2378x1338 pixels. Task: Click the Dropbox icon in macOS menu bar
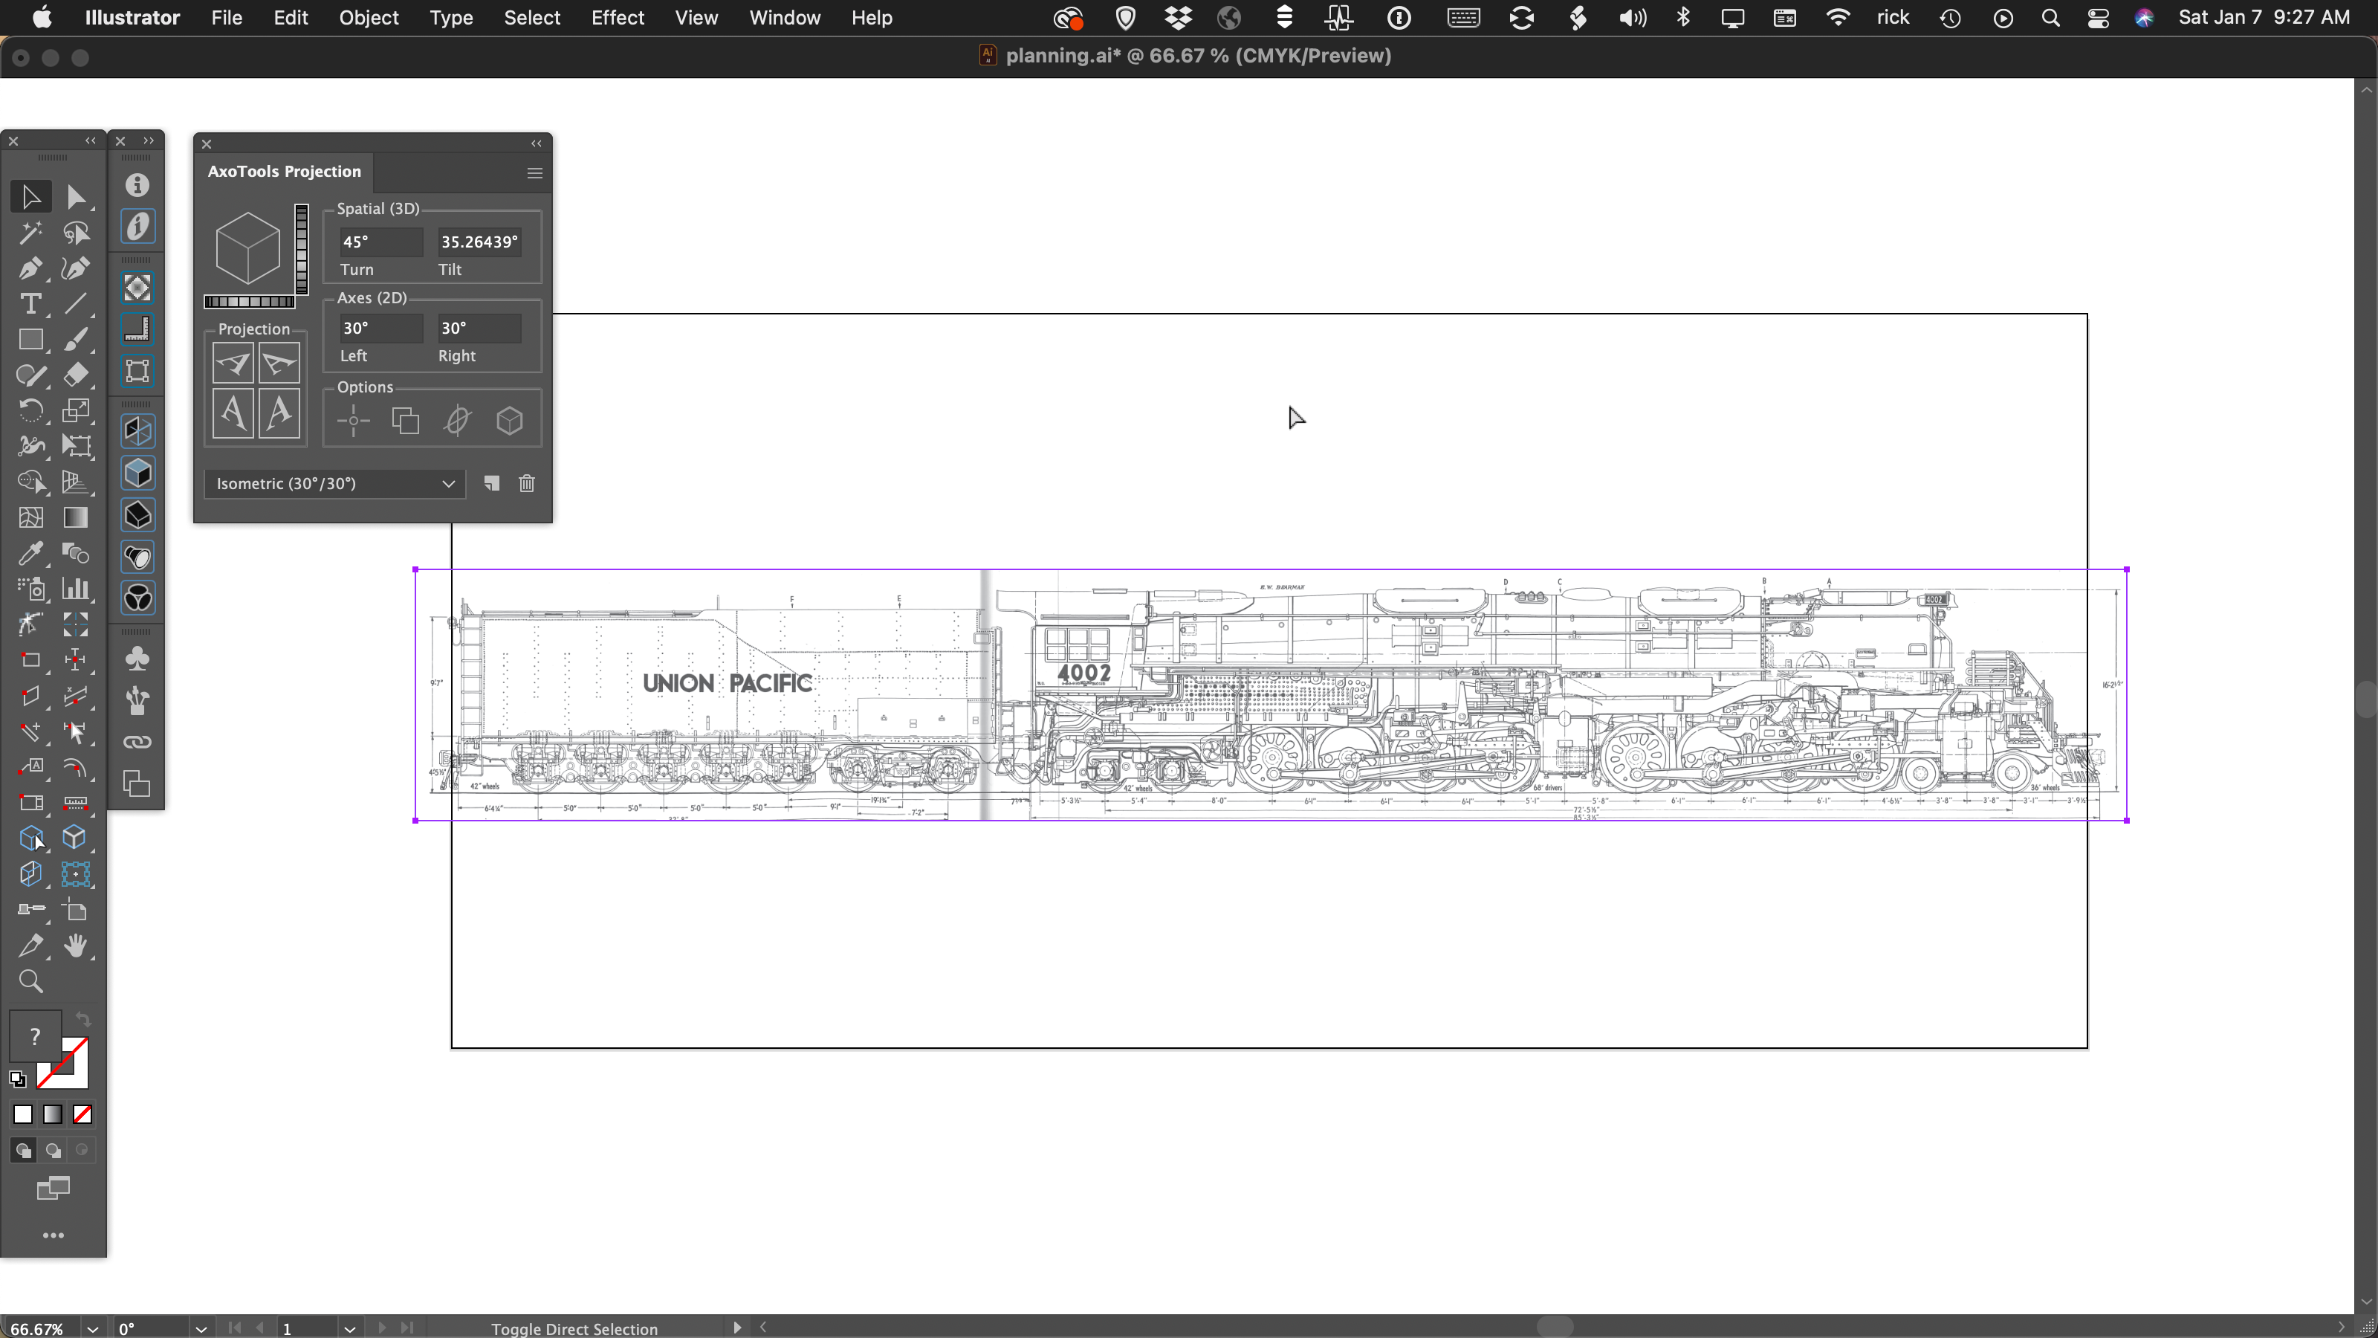[x=1178, y=18]
